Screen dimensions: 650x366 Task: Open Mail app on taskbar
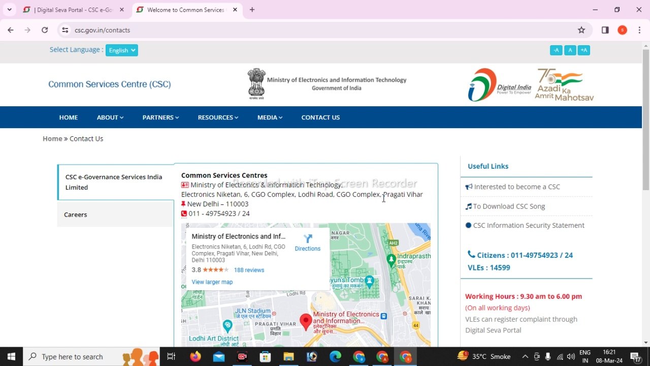[x=219, y=356]
